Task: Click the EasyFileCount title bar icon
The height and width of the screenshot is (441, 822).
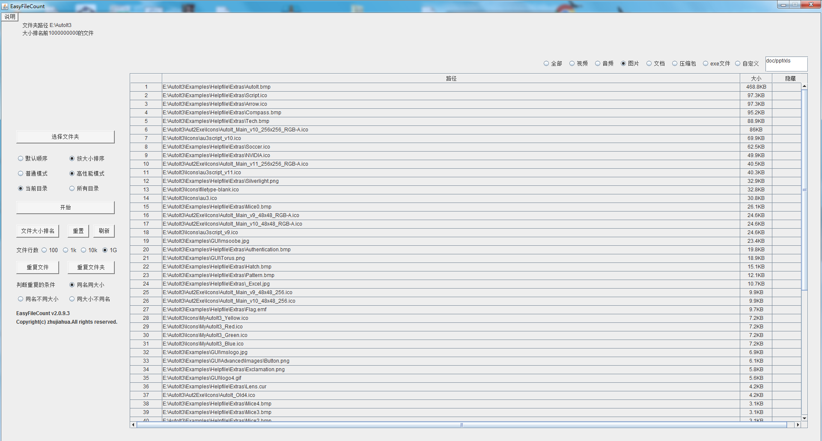Action: click(x=5, y=6)
